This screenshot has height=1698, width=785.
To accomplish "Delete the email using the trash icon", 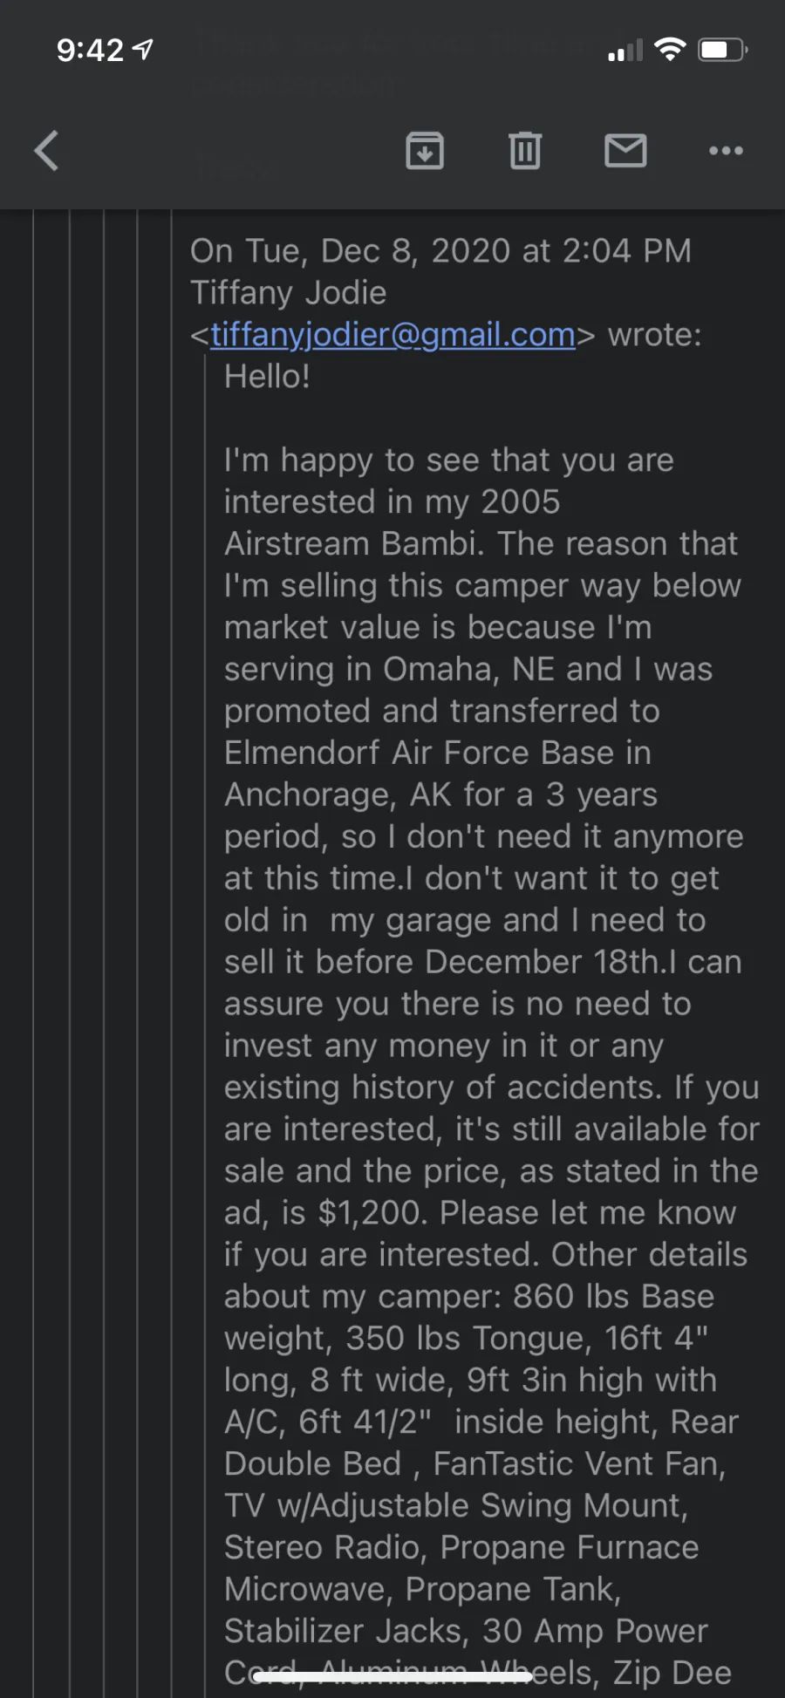I will click(525, 151).
